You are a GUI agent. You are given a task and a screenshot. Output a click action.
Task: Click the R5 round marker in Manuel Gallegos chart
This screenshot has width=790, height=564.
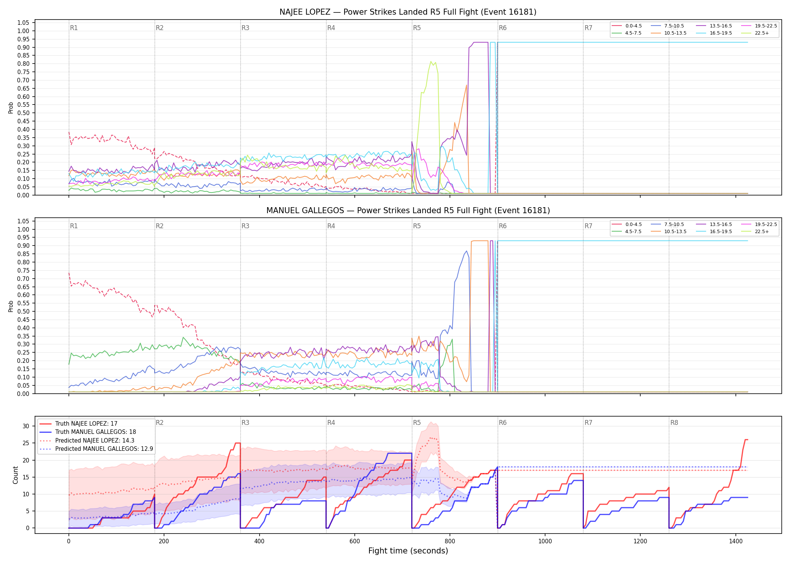417,226
